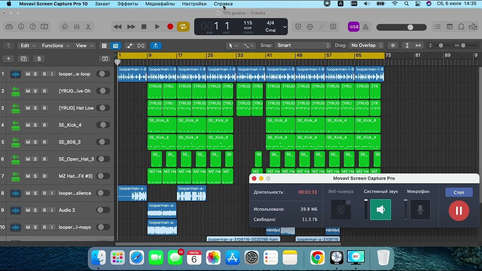The image size is (482, 271).
Task: Toggle the Catch playhead button
Action: click(156, 46)
